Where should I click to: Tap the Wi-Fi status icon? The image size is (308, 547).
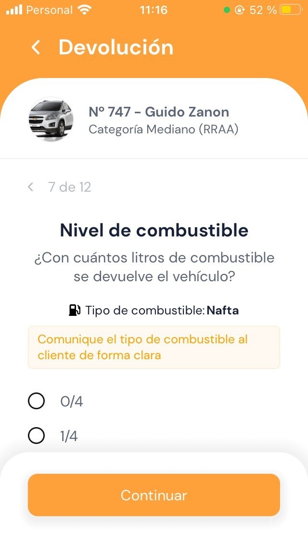click(85, 10)
